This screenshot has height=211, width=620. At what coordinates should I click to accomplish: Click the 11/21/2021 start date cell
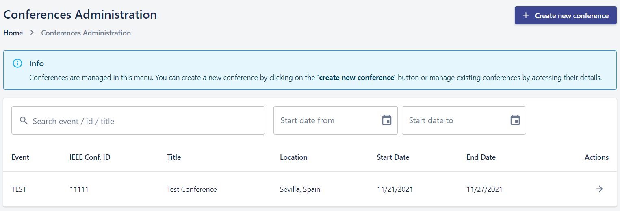coord(395,189)
